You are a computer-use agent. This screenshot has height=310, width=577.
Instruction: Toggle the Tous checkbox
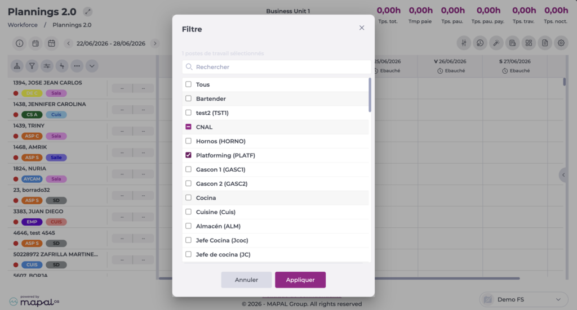click(188, 84)
